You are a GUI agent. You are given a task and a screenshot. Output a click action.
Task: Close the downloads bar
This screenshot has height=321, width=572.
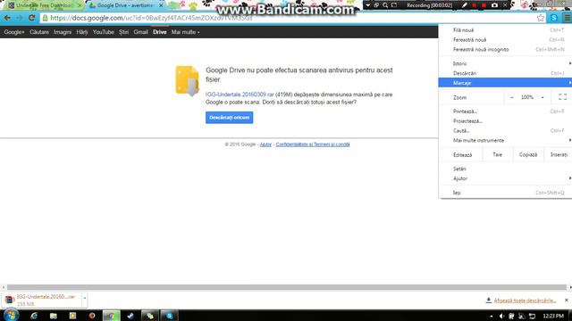pyautogui.click(x=566, y=300)
